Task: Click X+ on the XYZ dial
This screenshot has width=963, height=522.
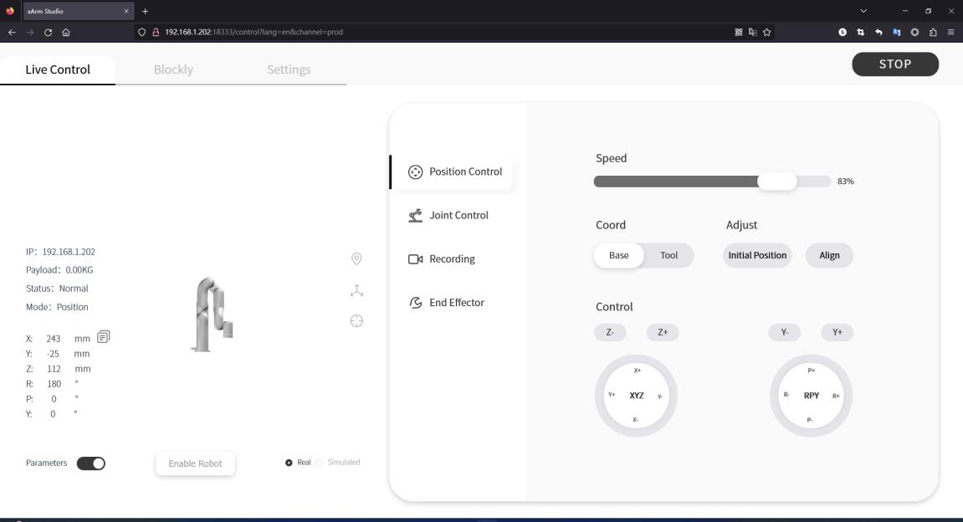Action: coord(637,371)
